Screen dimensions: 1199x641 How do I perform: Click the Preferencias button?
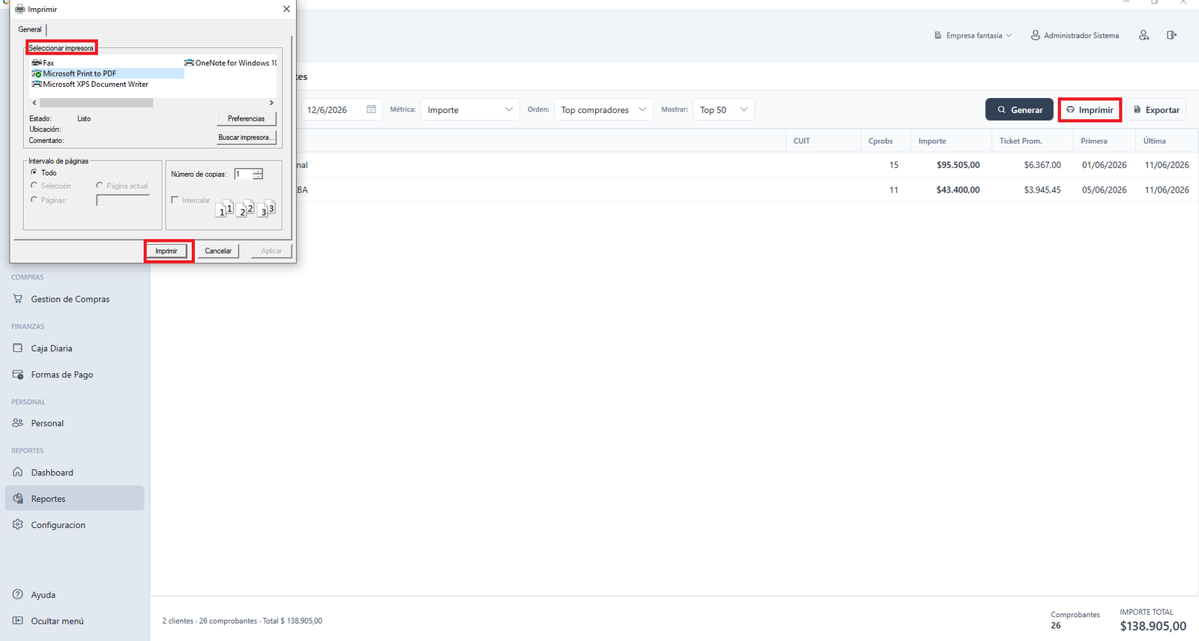pyautogui.click(x=247, y=118)
